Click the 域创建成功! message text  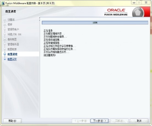[50, 55]
